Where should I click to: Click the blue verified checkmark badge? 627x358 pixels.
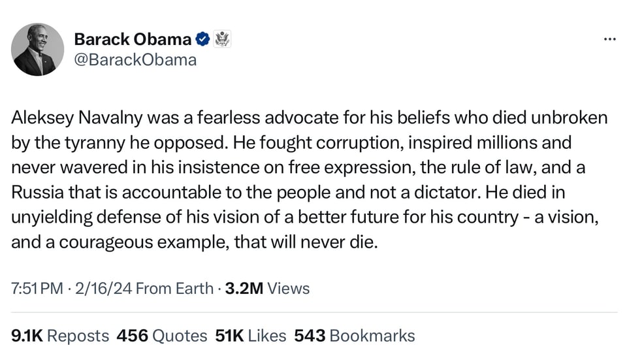coord(203,39)
